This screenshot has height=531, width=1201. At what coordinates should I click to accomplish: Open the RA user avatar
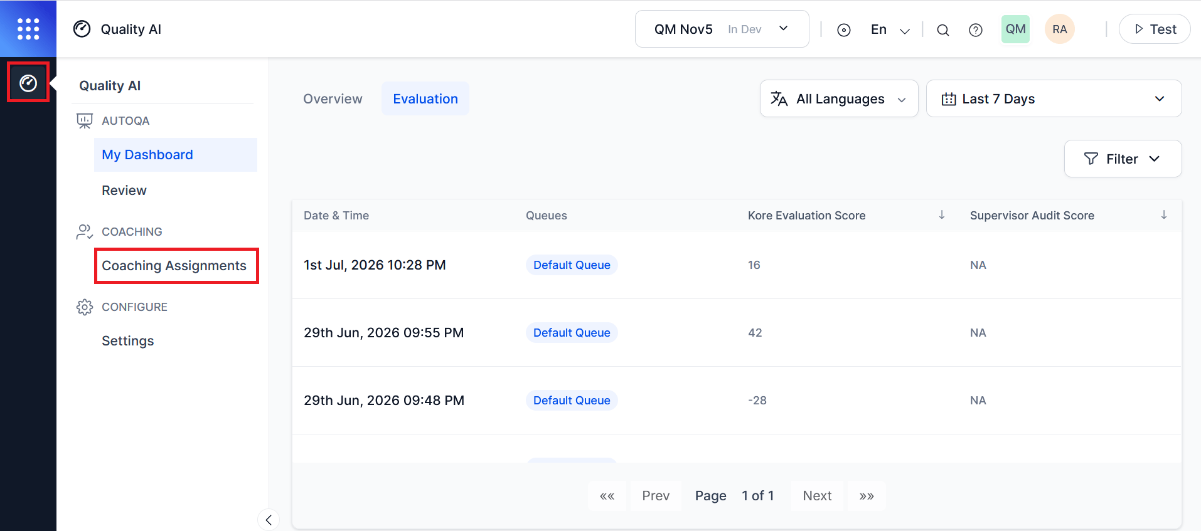[1060, 29]
